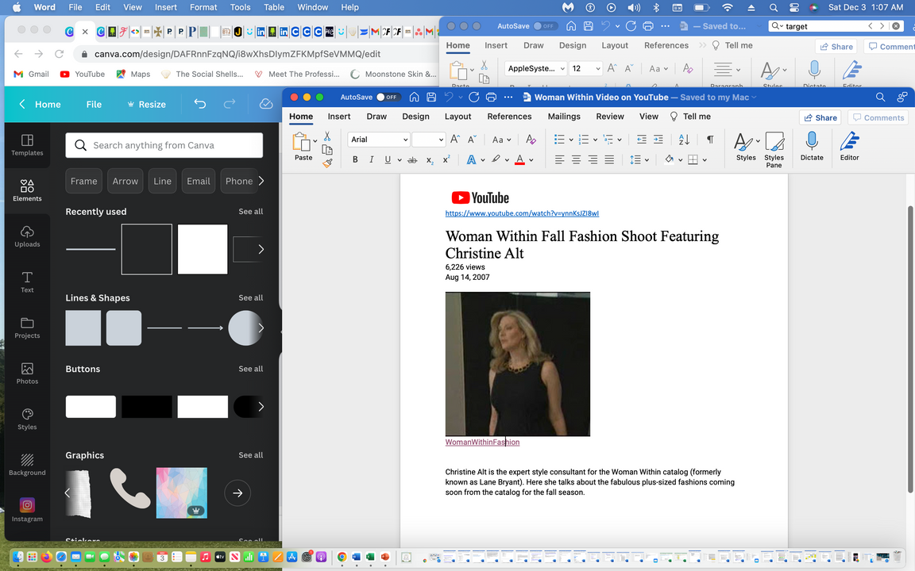Open the Arial font name dropdown
Image resolution: width=915 pixels, height=571 pixels.
(x=405, y=140)
